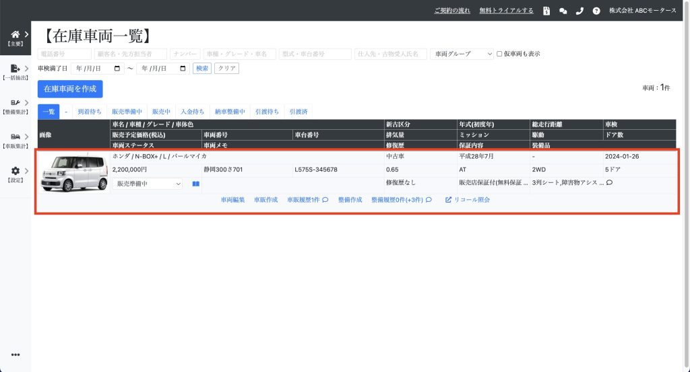Screen dimensions: 690x372
Task: Click the three-dots more icon in sidebar
Action: [x=15, y=355]
